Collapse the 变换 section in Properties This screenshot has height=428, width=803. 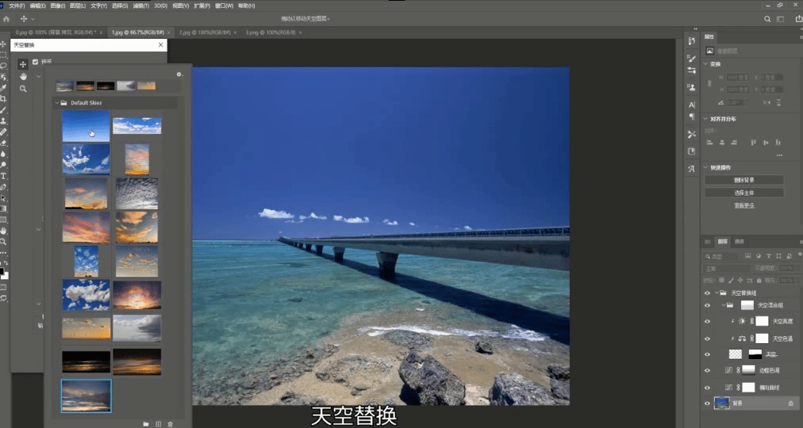[705, 64]
